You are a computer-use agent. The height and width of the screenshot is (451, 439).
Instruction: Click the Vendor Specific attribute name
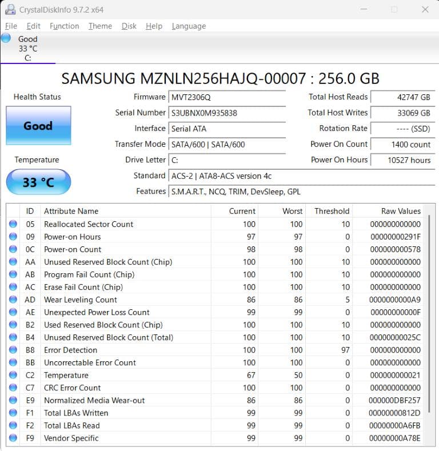(x=71, y=438)
